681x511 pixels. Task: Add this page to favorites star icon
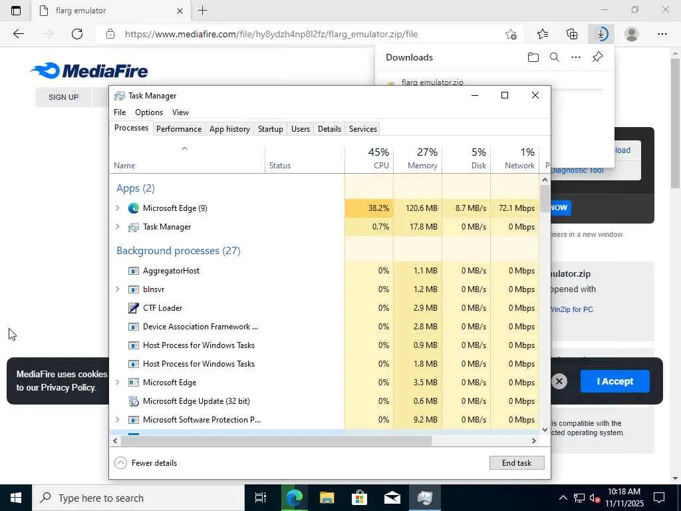click(x=511, y=34)
